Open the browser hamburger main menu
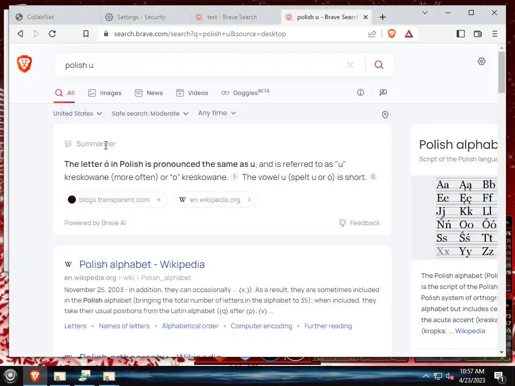Image resolution: width=515 pixels, height=386 pixels. pyautogui.click(x=495, y=34)
